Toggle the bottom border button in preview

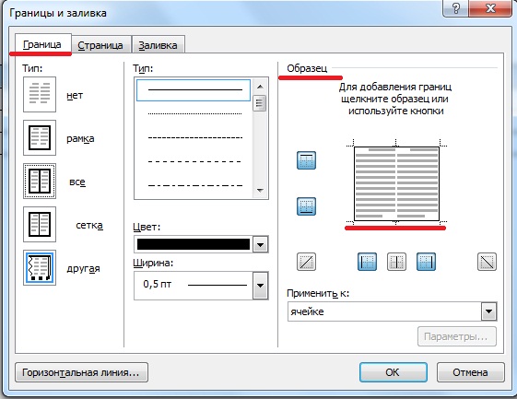[306, 206]
